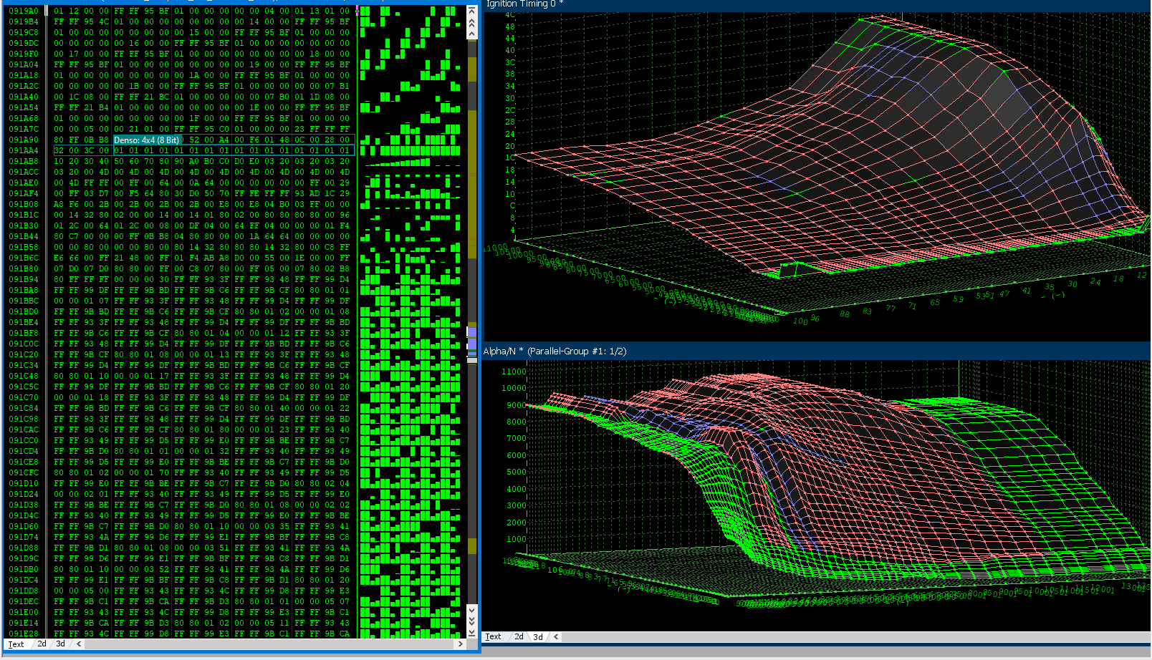Image resolution: width=1152 pixels, height=660 pixels.
Task: Click the light gray thumb in vertical overview scrollbar
Action: (x=471, y=360)
